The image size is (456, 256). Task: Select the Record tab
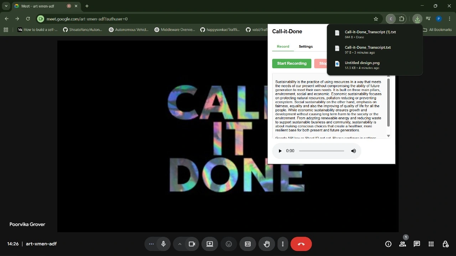point(283,47)
